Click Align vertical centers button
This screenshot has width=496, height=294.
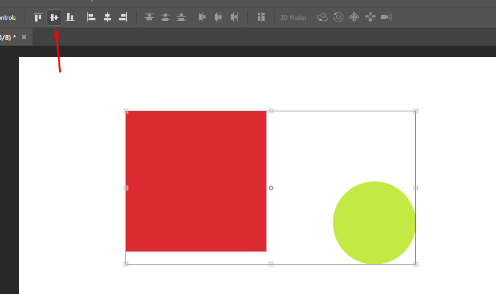[54, 17]
